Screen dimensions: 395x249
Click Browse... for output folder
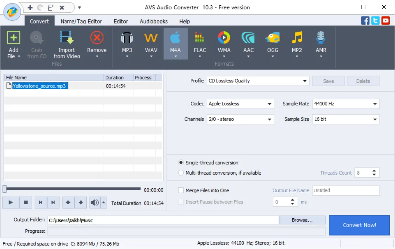(x=302, y=220)
